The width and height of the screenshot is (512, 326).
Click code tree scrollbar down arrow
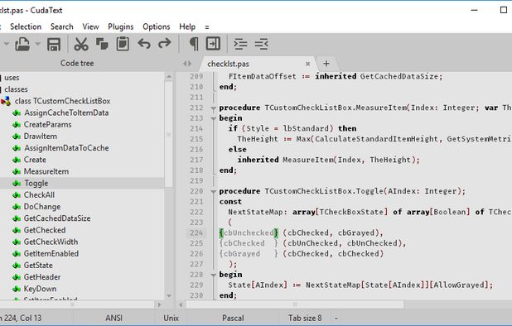pos(169,296)
